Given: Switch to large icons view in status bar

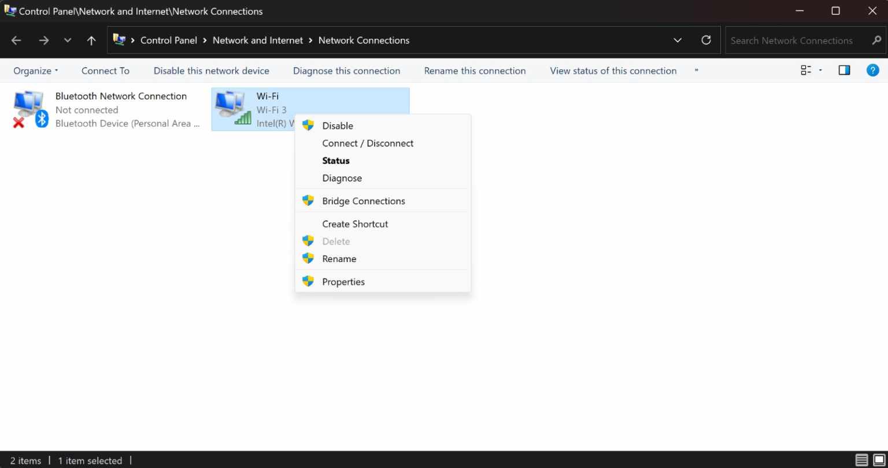Looking at the screenshot, I should pos(879,460).
